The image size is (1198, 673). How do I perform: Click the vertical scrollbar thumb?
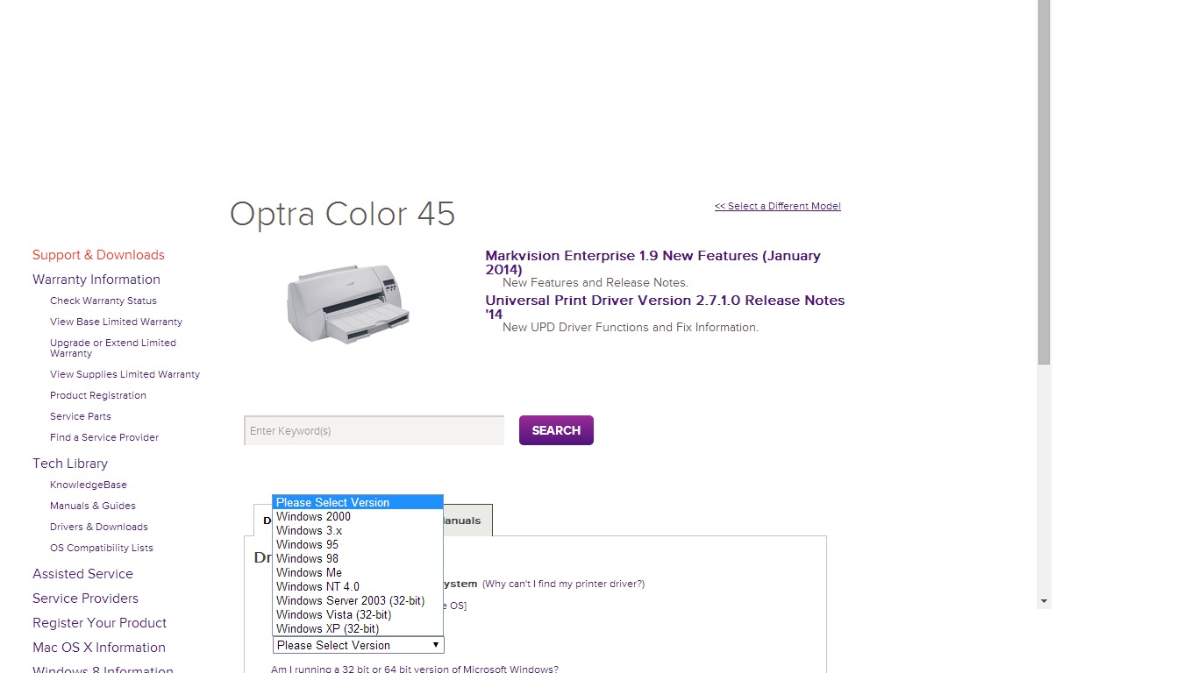click(1044, 181)
